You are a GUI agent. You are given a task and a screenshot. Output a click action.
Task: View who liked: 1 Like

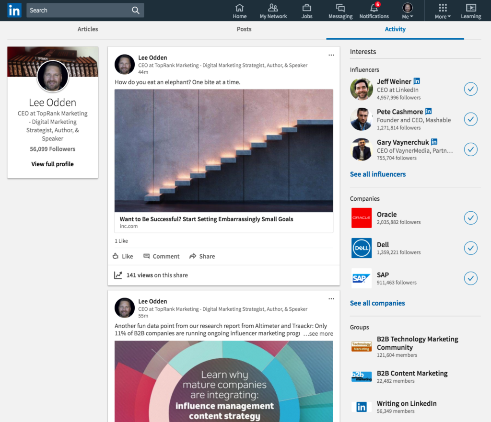pos(121,241)
